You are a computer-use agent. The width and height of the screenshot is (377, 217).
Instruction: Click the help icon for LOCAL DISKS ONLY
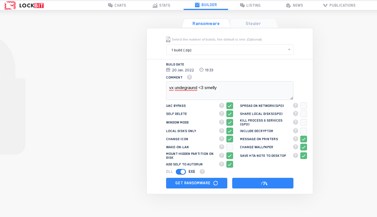222,130
